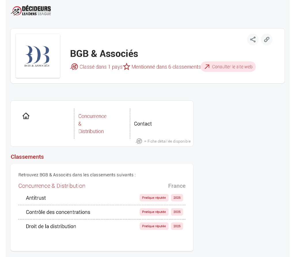Click 'Consulter le site web' button
The image size is (295, 257).
pos(228,67)
